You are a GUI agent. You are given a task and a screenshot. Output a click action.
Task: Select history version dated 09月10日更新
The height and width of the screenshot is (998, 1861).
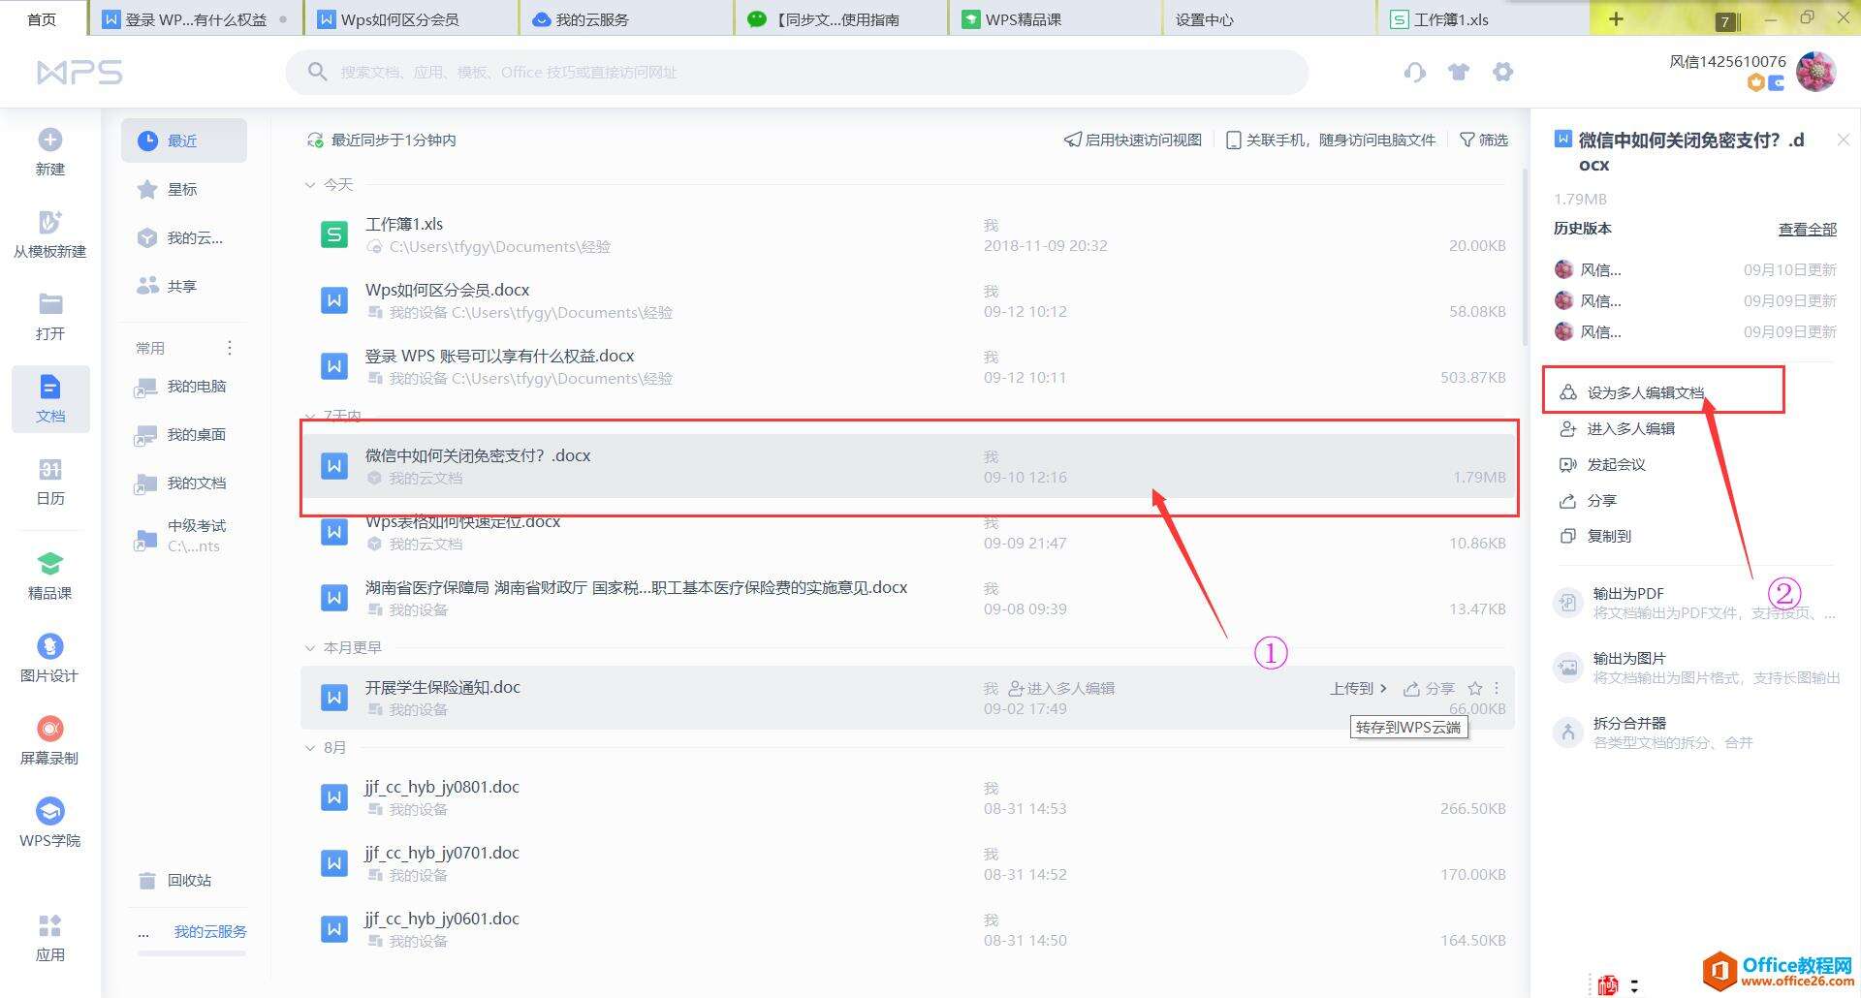pyautogui.click(x=1695, y=269)
